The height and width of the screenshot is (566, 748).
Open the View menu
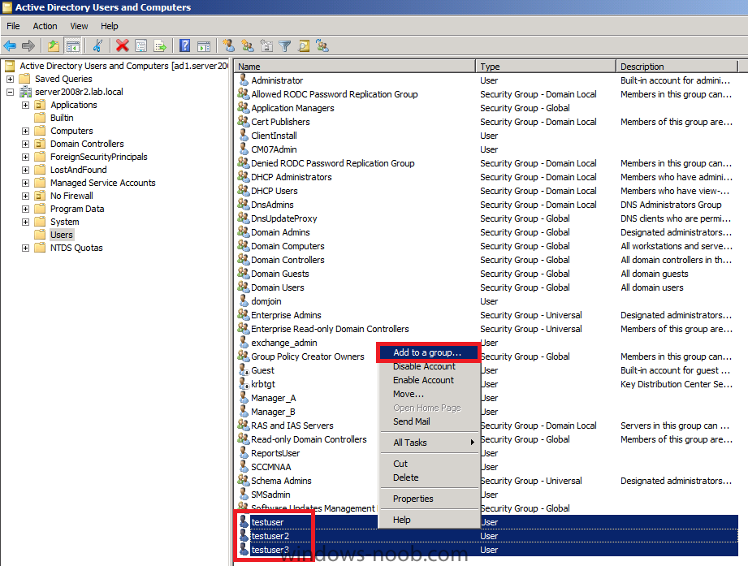point(79,26)
